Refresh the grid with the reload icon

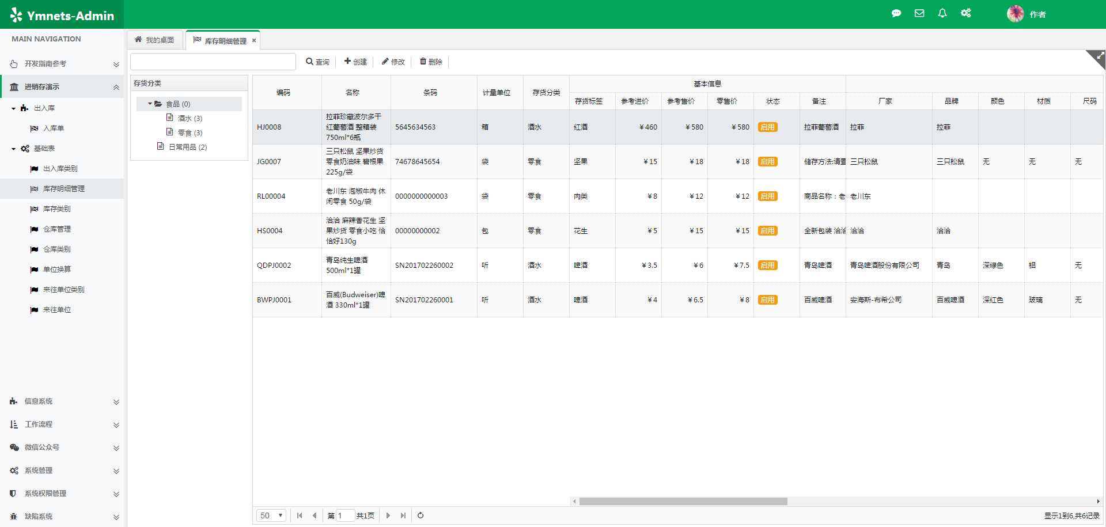(421, 515)
